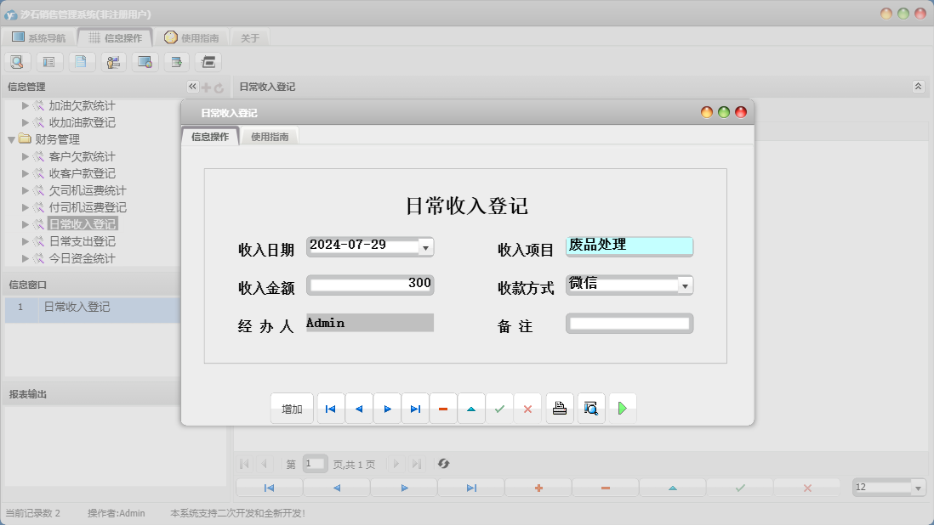Collapse the 财务管理 folder in the tree
The width and height of the screenshot is (934, 525).
(12, 139)
